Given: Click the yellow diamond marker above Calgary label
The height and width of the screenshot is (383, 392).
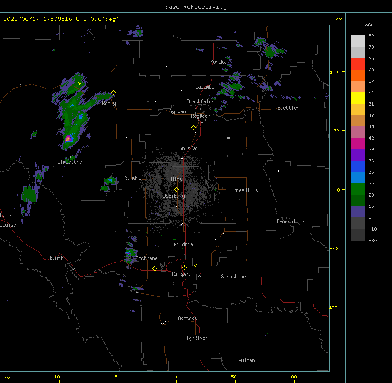Looking at the screenshot, I should pyautogui.click(x=184, y=268).
